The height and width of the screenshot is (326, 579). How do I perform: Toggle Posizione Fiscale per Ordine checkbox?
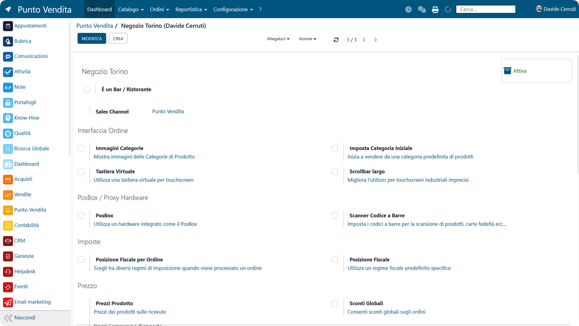point(81,260)
